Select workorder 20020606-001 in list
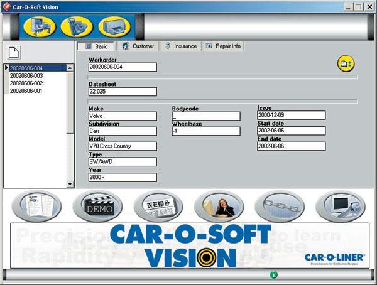377x285 pixels. point(37,91)
